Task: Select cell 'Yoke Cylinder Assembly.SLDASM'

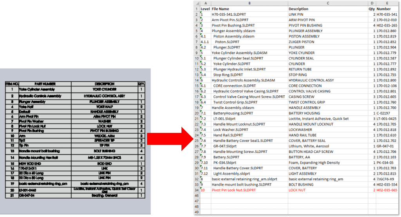Action: (249, 53)
